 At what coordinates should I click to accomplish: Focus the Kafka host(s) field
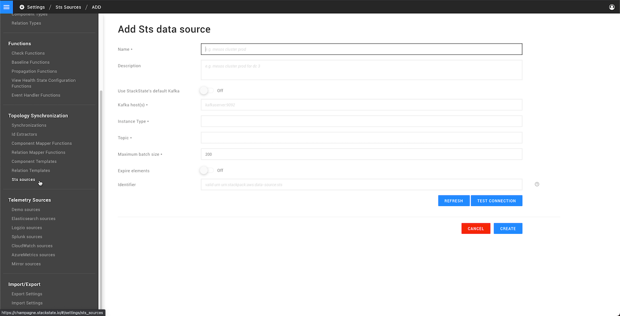(361, 105)
